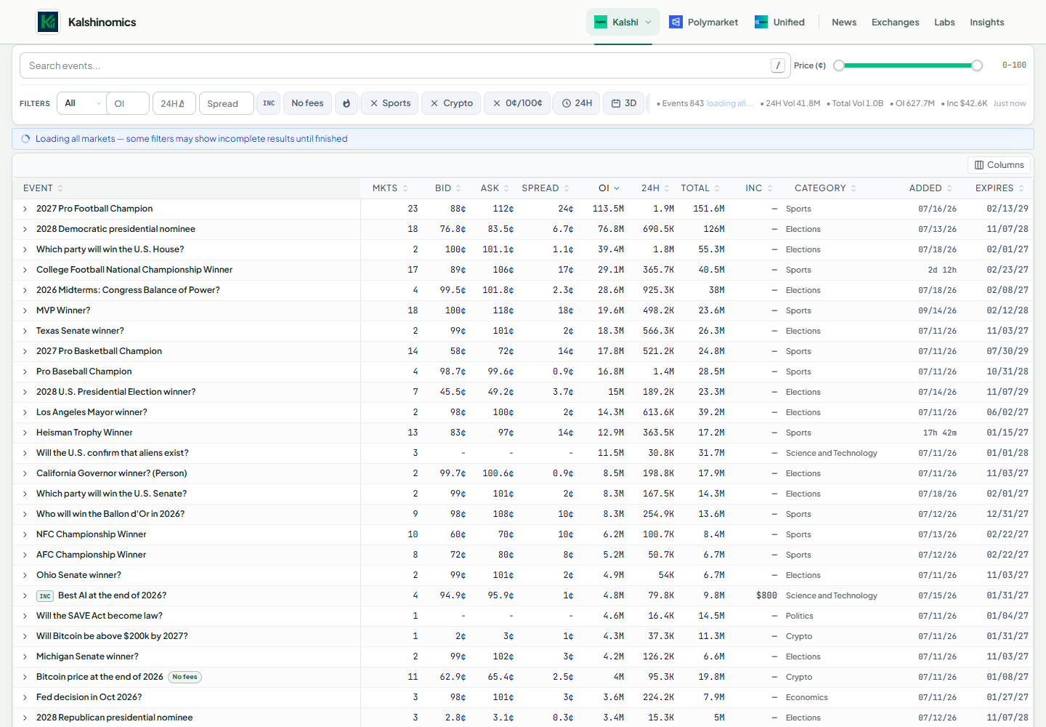Sort by the ADDED column arrows
The height and width of the screenshot is (727, 1046).
pyautogui.click(x=949, y=188)
